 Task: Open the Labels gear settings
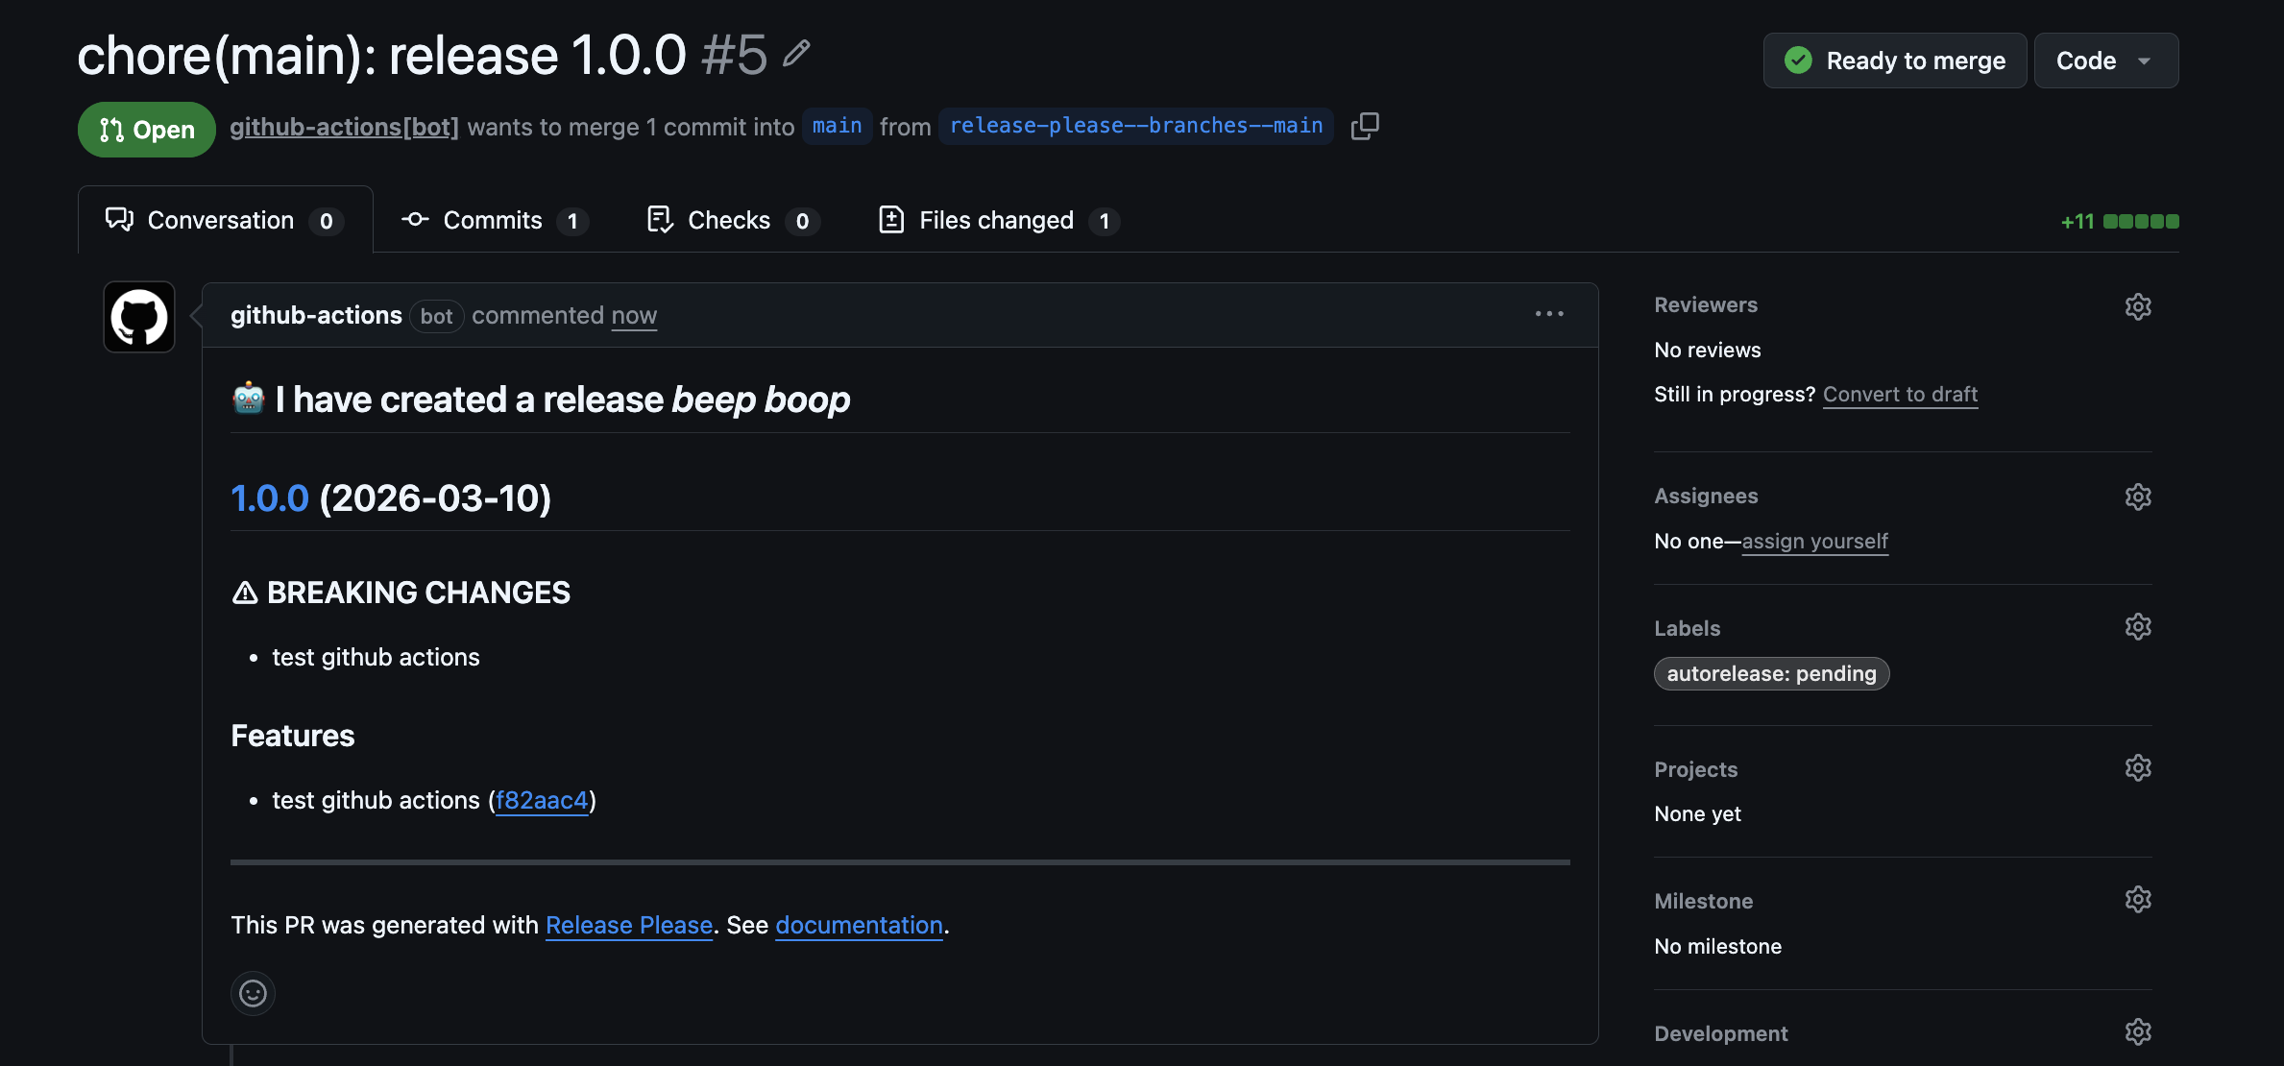tap(2137, 627)
